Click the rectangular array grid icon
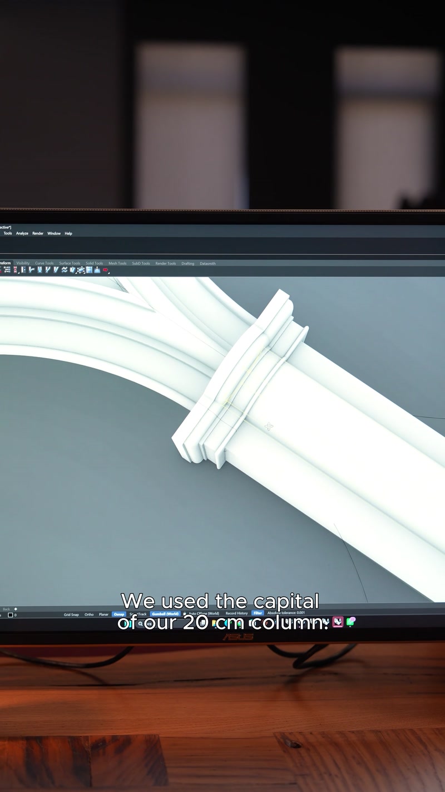 [x=7, y=270]
